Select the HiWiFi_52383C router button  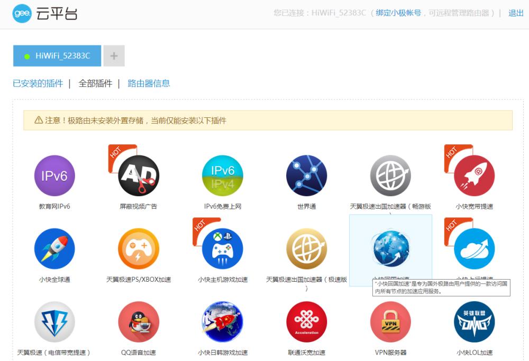point(57,56)
